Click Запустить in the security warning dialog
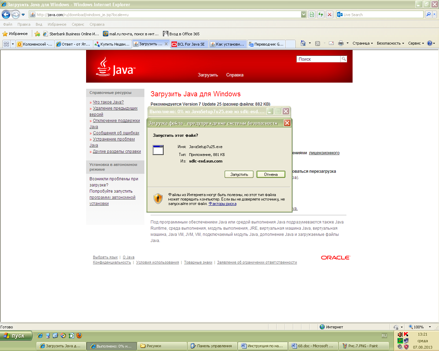Viewport: 439px width, 351px height. click(239, 174)
